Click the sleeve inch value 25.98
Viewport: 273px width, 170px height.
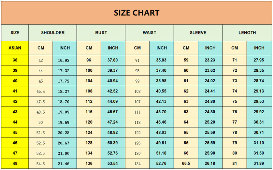[210, 153]
